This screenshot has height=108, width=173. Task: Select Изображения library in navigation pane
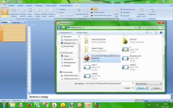point(68,63)
